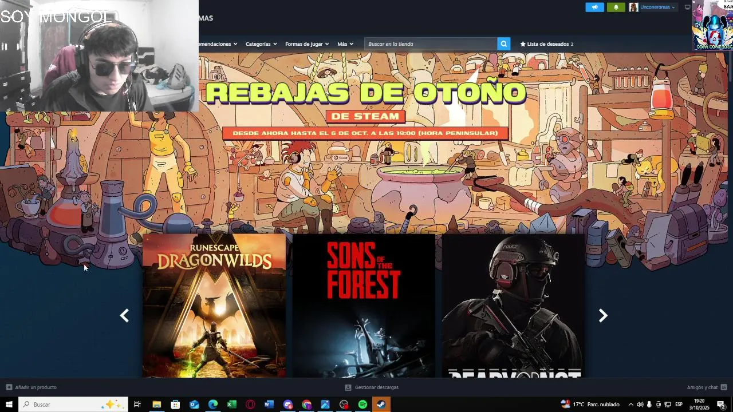Open Opera browser from the taskbar
The image size is (733, 412).
tap(250, 405)
